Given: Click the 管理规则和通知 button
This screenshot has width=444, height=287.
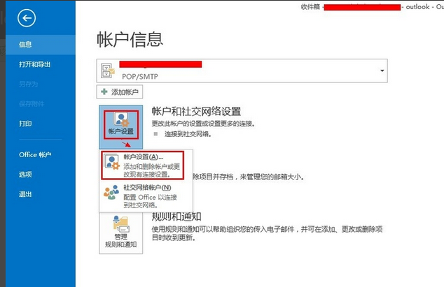Looking at the screenshot, I should [121, 233].
